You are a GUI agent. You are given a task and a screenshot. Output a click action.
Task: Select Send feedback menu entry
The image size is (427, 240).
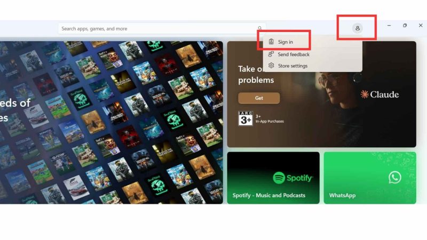tap(313, 54)
